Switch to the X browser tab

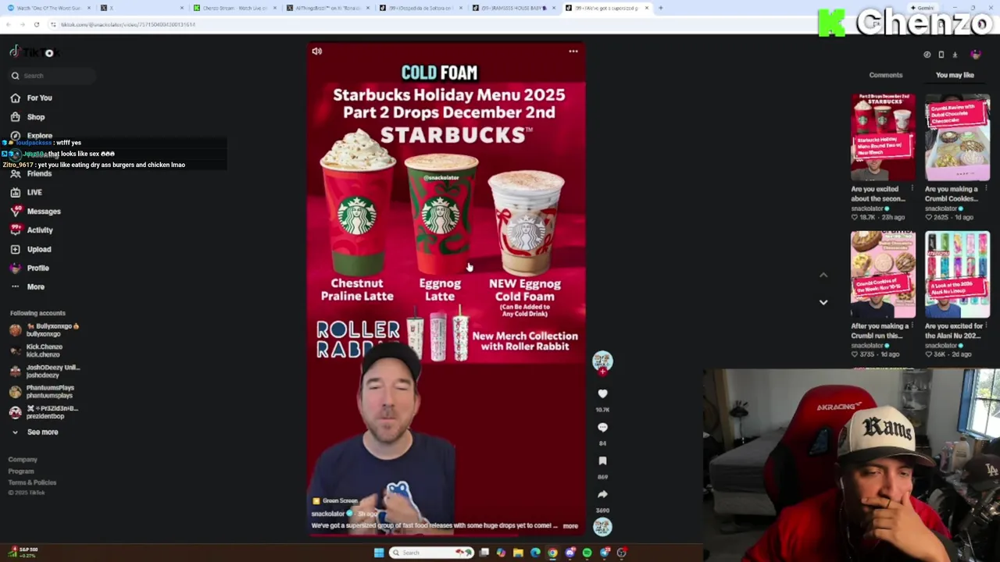[141, 8]
